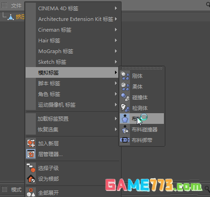The width and height of the screenshot is (210, 197).
Task: Open the Hair 标签 menu entry
Action: pos(72,41)
